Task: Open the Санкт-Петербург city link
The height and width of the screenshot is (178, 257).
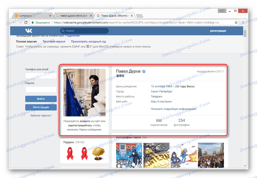Action: [x=162, y=92]
